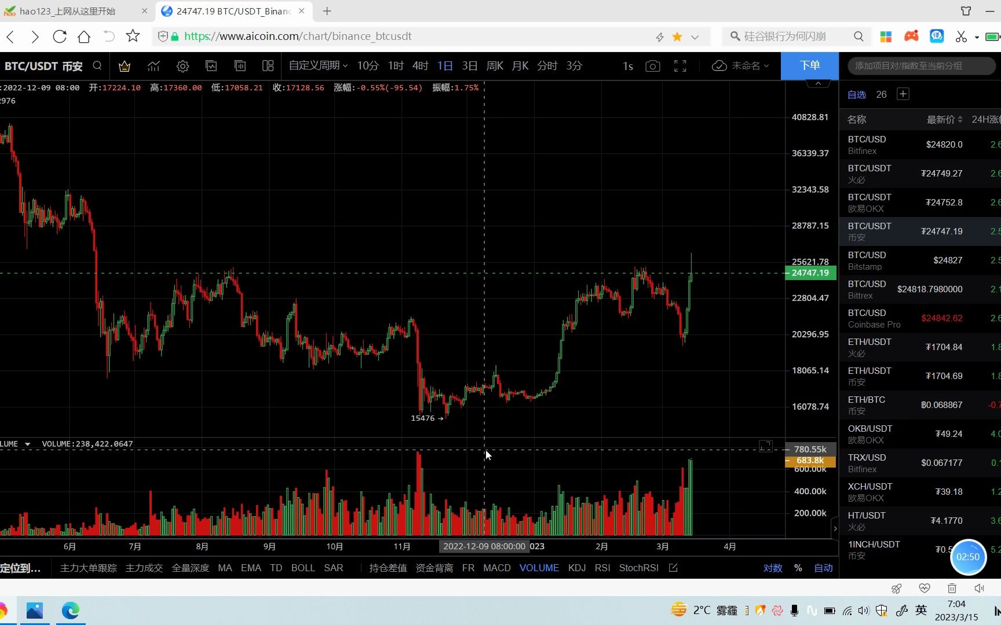The image size is (1001, 625).
Task: Click the 683.8k volume level marker
Action: pos(810,461)
